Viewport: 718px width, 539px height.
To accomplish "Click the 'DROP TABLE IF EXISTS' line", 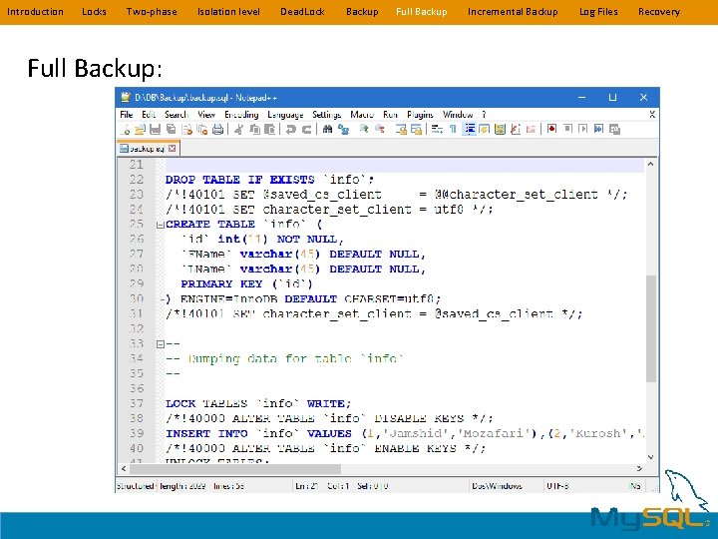I will click(x=269, y=180).
